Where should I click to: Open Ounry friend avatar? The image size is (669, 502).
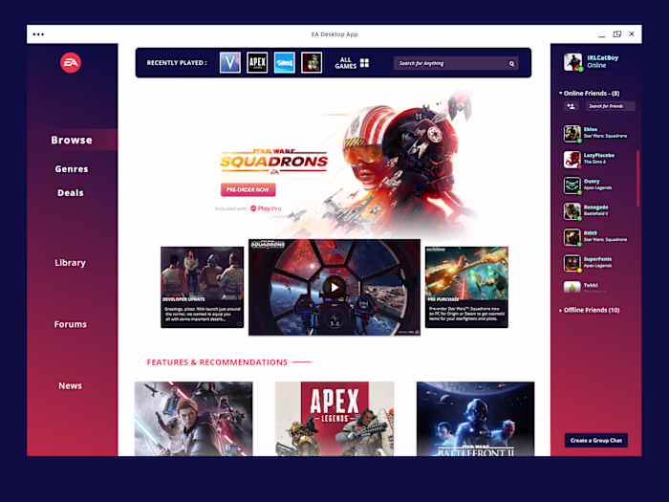pyautogui.click(x=572, y=186)
